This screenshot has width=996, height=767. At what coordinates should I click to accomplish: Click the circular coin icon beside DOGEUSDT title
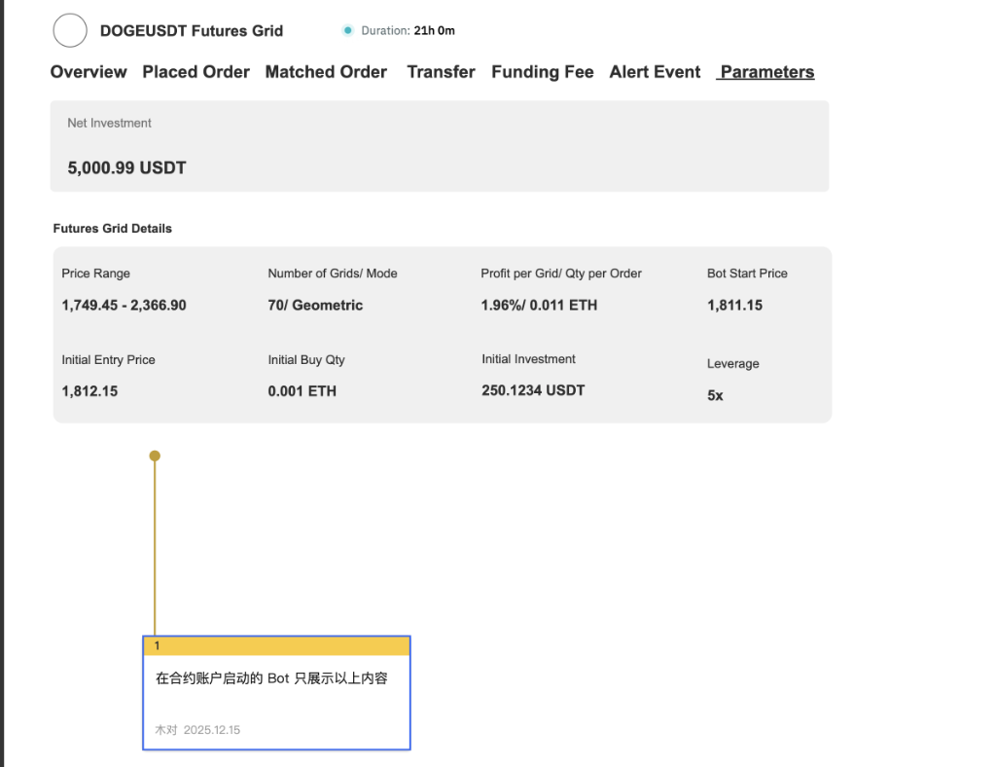[70, 30]
